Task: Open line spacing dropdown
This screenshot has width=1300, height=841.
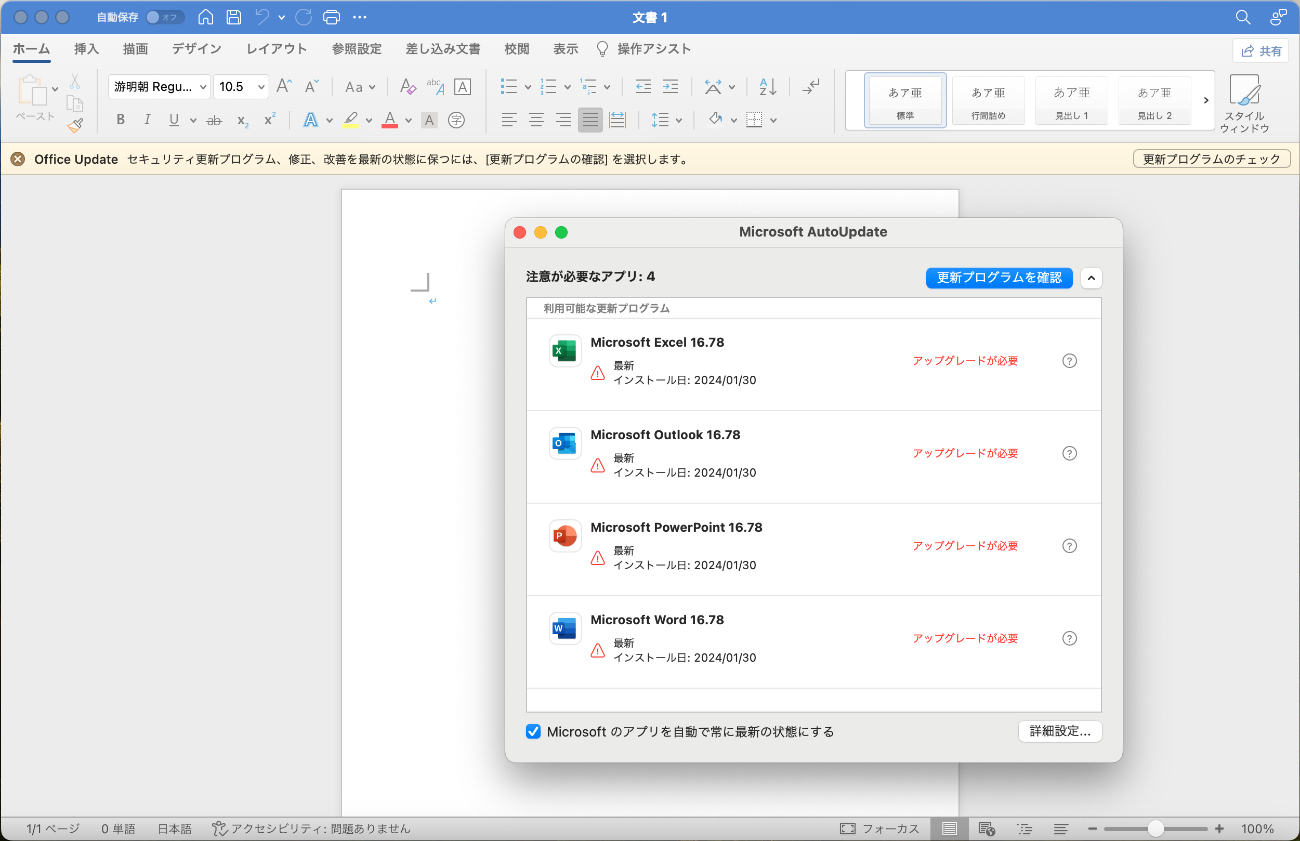Action: click(666, 120)
